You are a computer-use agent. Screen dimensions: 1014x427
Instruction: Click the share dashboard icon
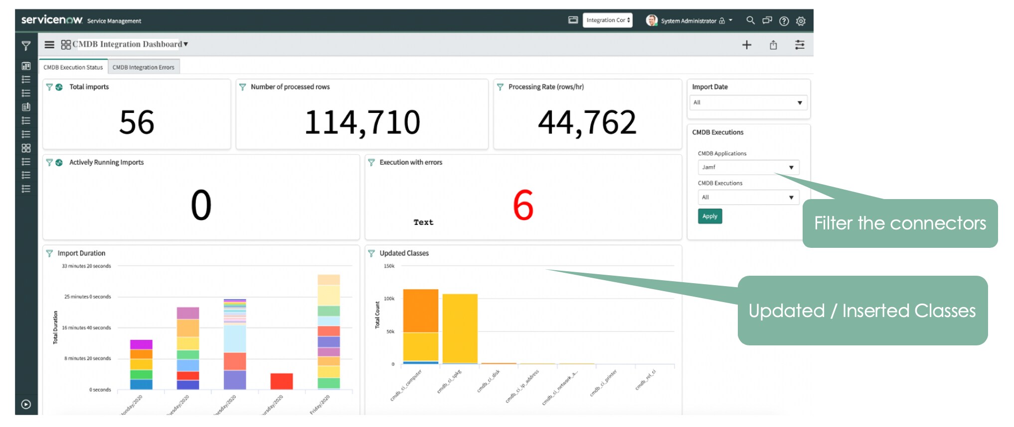tap(773, 45)
